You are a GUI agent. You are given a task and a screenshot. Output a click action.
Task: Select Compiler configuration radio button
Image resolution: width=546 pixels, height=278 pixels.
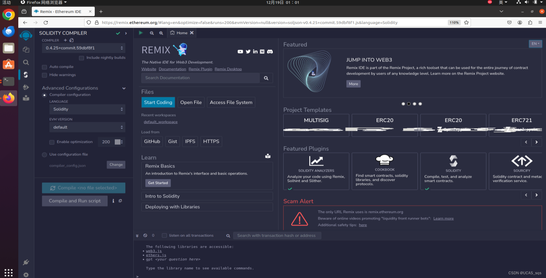coord(44,95)
